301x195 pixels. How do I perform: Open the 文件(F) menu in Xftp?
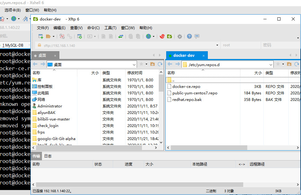43,28
